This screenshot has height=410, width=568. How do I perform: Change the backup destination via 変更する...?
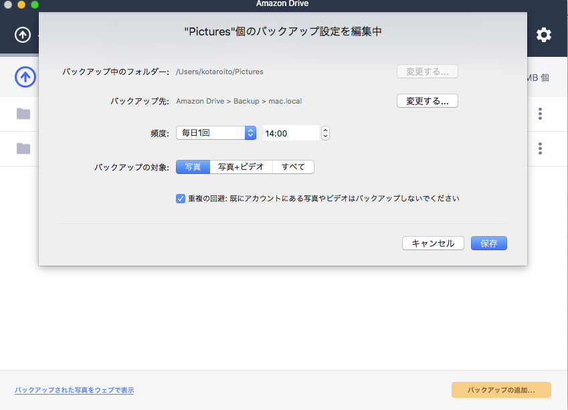427,100
